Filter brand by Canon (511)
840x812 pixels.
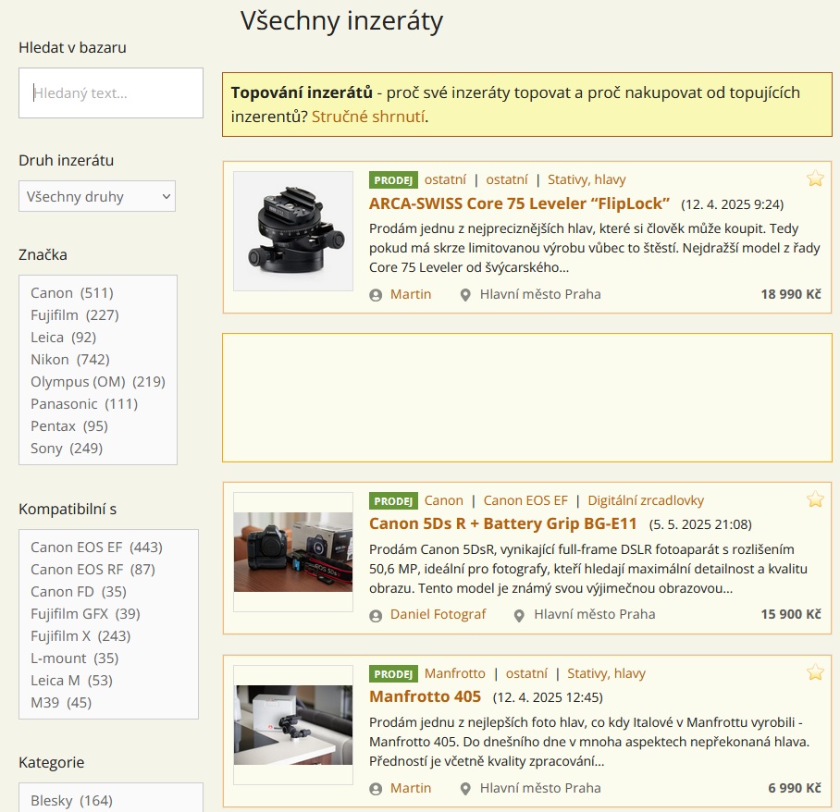click(72, 293)
